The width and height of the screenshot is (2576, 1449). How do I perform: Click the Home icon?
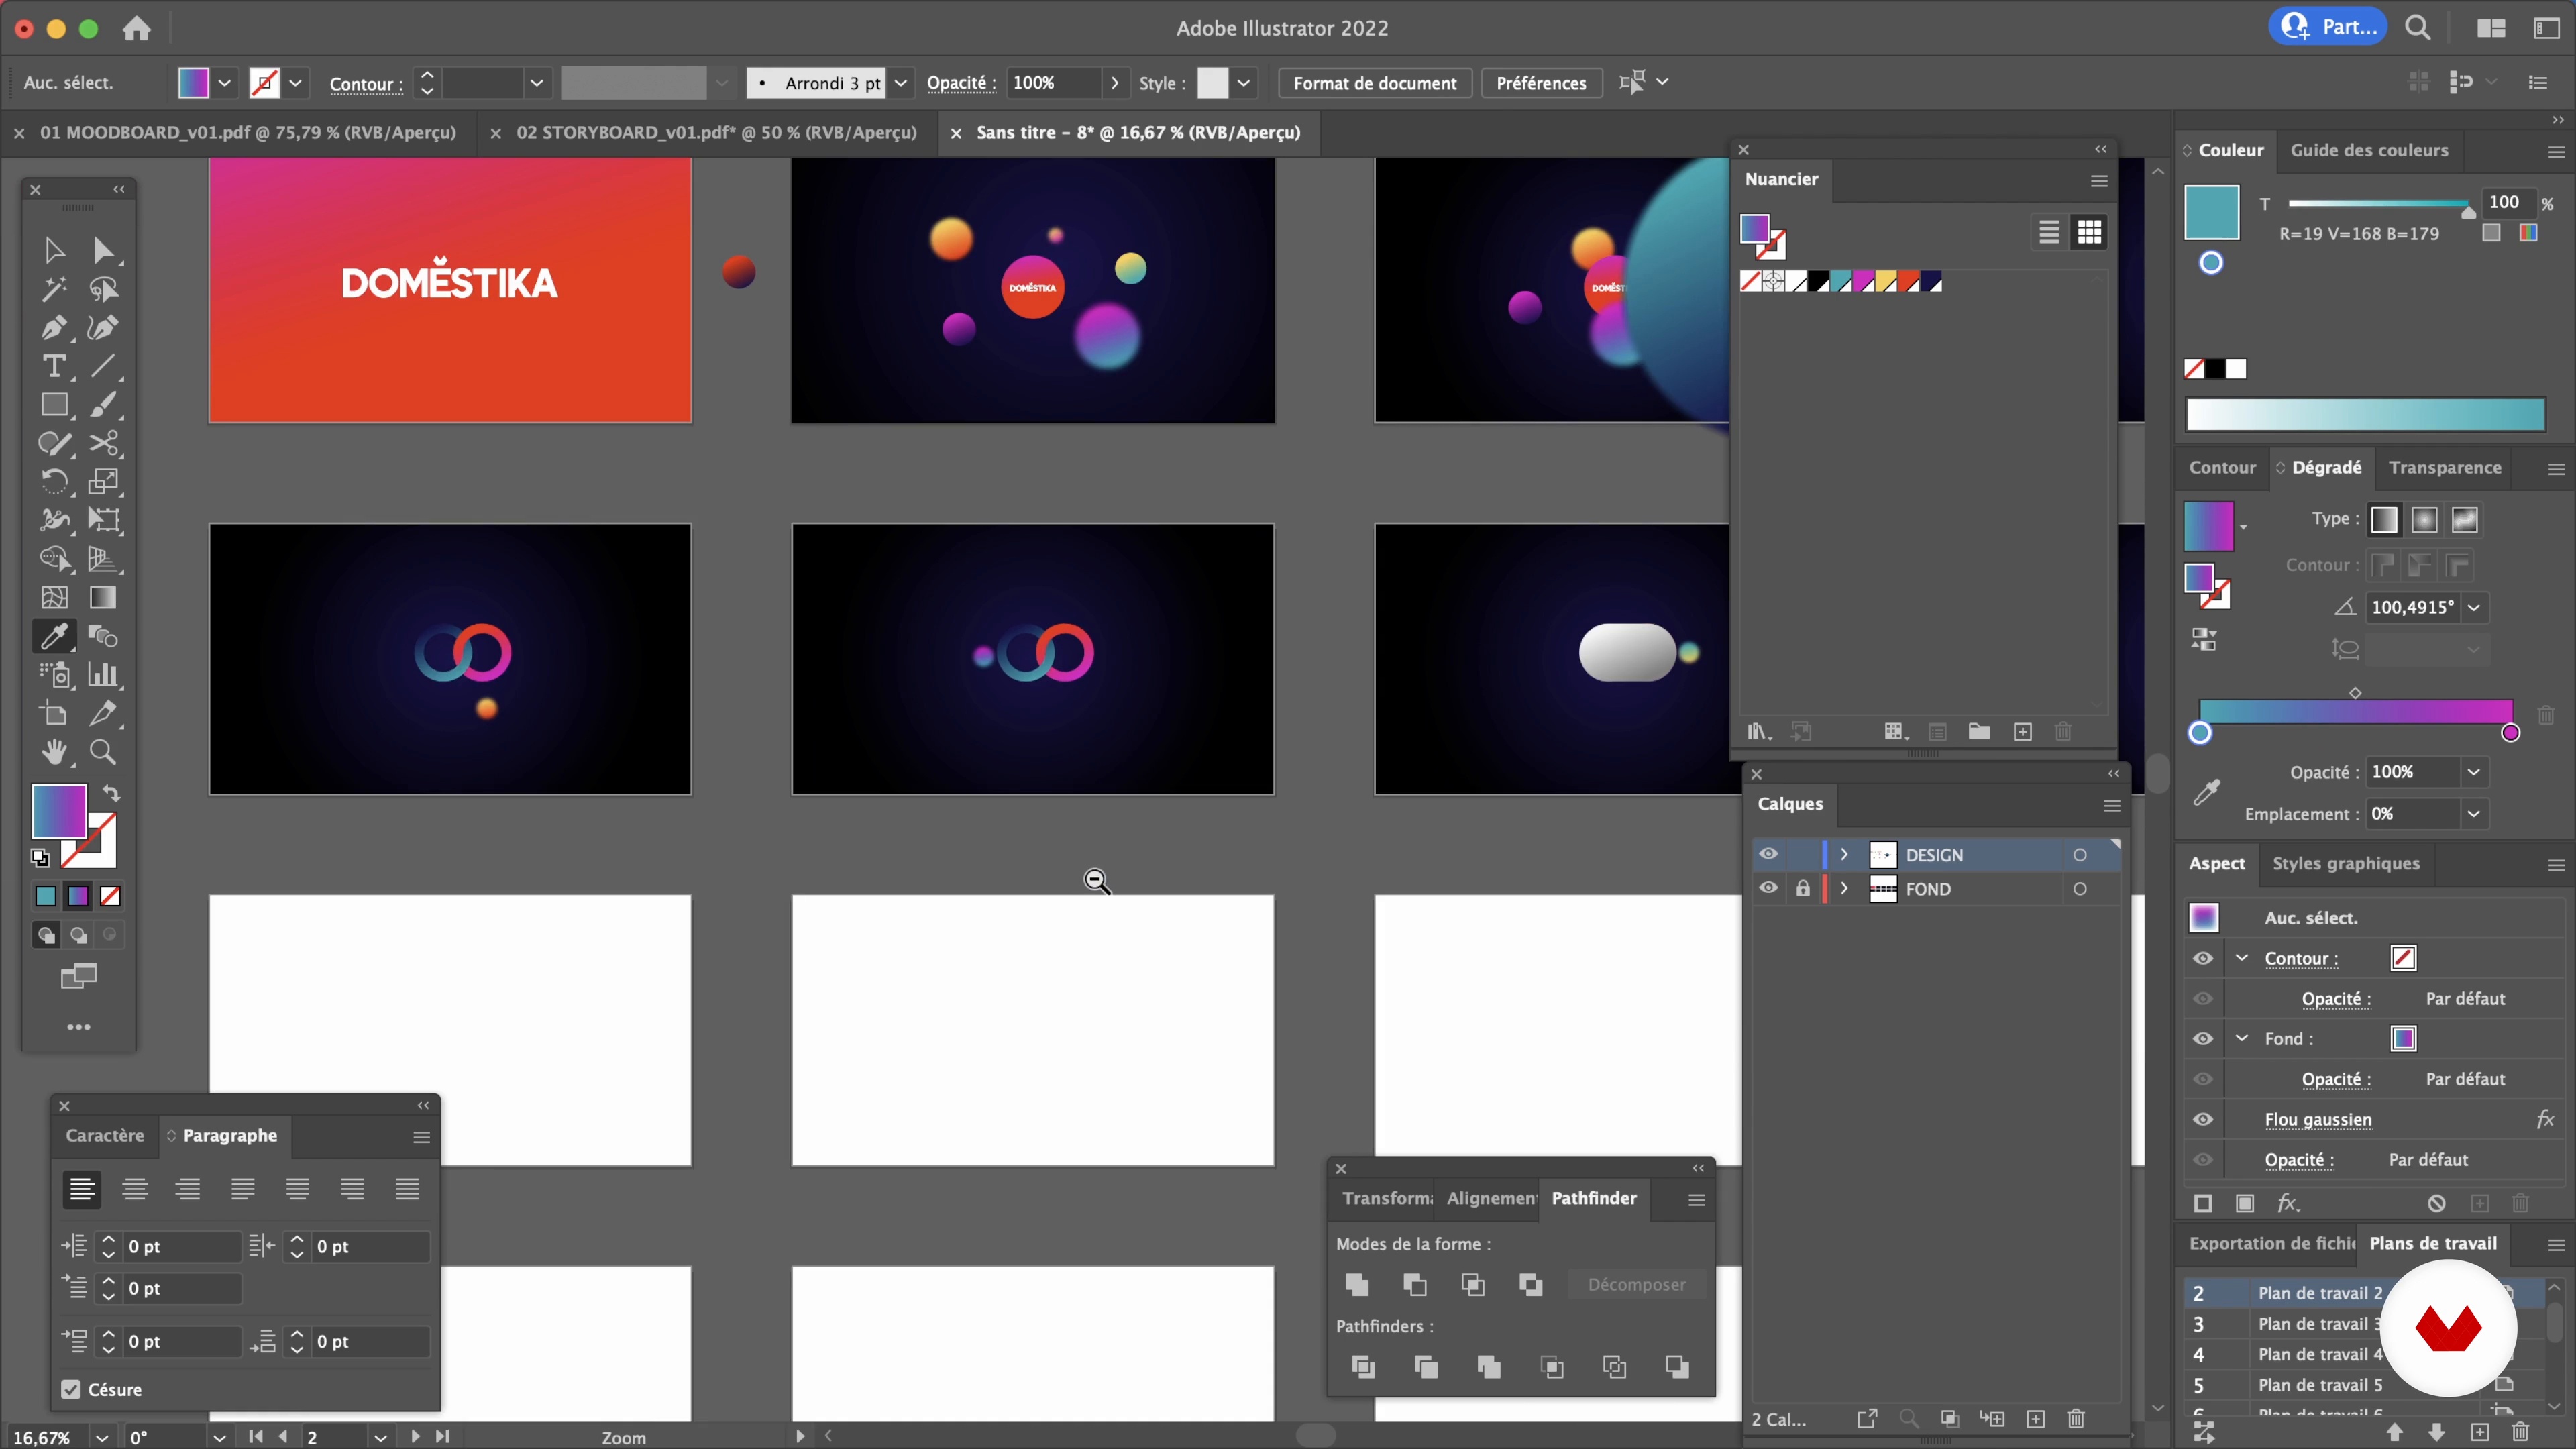tap(136, 29)
